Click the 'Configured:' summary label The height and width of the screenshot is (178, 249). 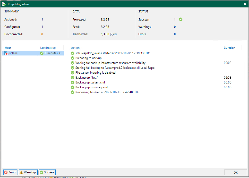pos(12,27)
